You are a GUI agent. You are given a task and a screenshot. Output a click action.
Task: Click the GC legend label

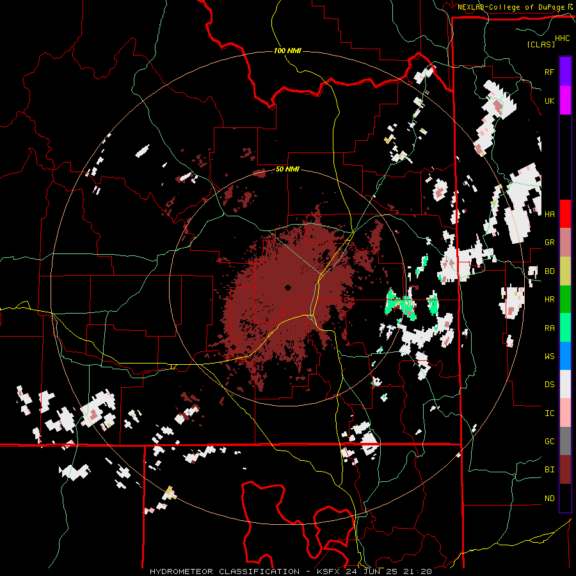click(x=549, y=441)
